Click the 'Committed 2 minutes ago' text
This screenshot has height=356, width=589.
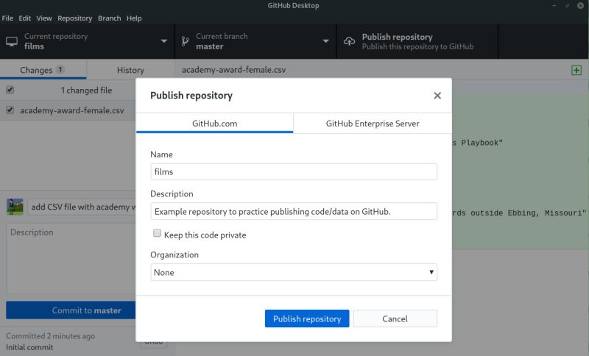pyautogui.click(x=50, y=336)
